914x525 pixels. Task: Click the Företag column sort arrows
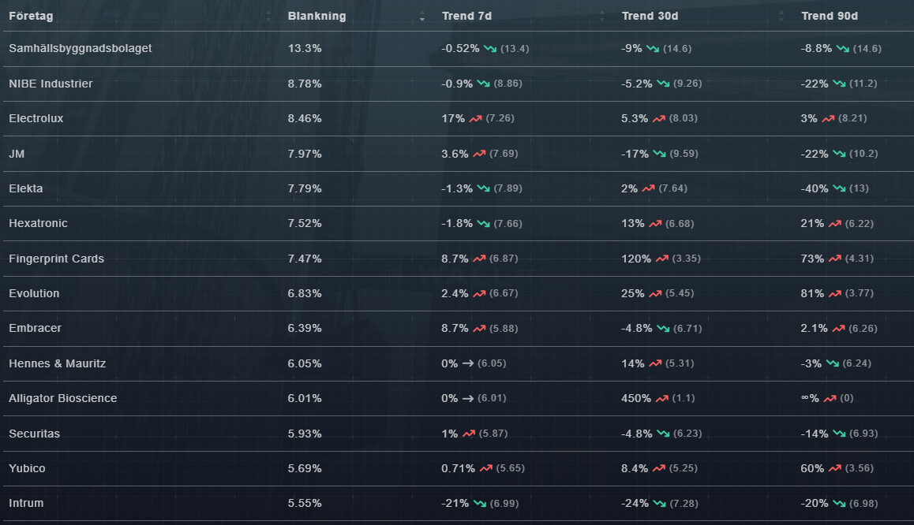[268, 16]
